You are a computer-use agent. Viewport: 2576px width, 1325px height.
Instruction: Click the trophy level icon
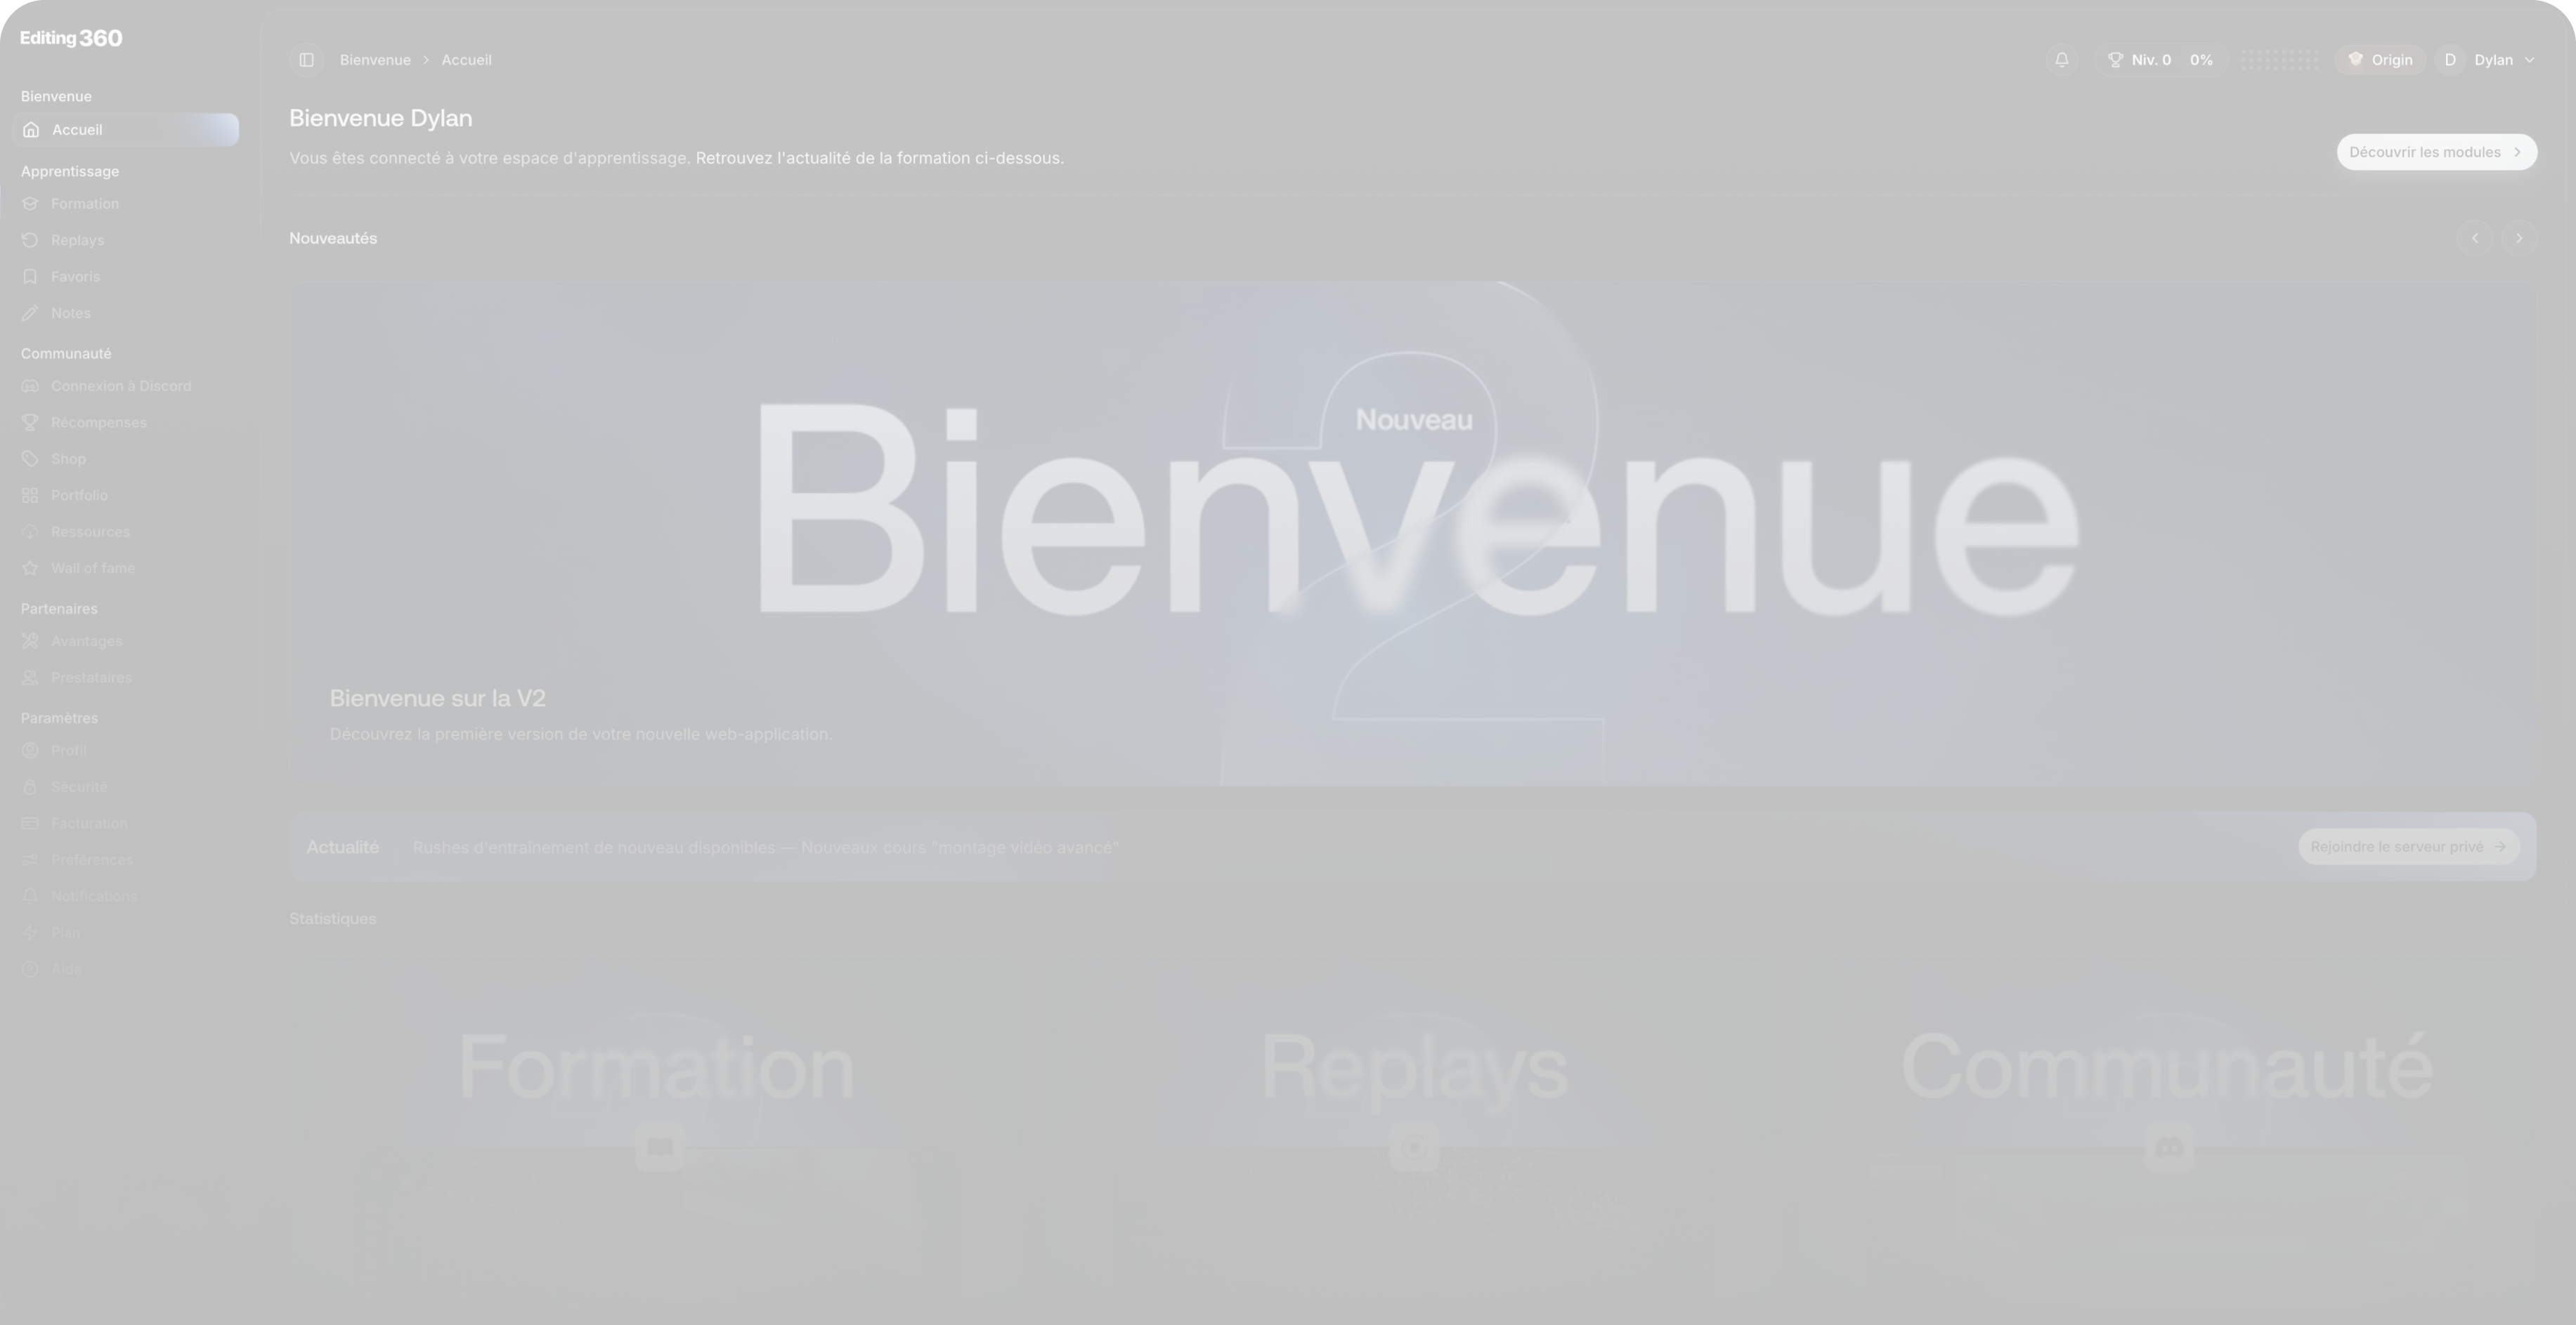(x=2115, y=60)
